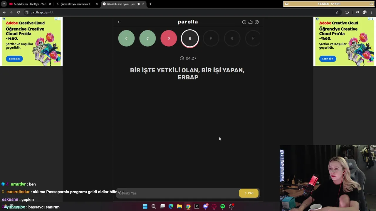Open Chrome three-dot menu

(372, 12)
